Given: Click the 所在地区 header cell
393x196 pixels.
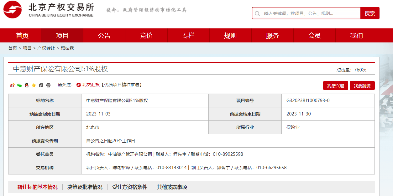Looking at the screenshot, I should (45, 127).
